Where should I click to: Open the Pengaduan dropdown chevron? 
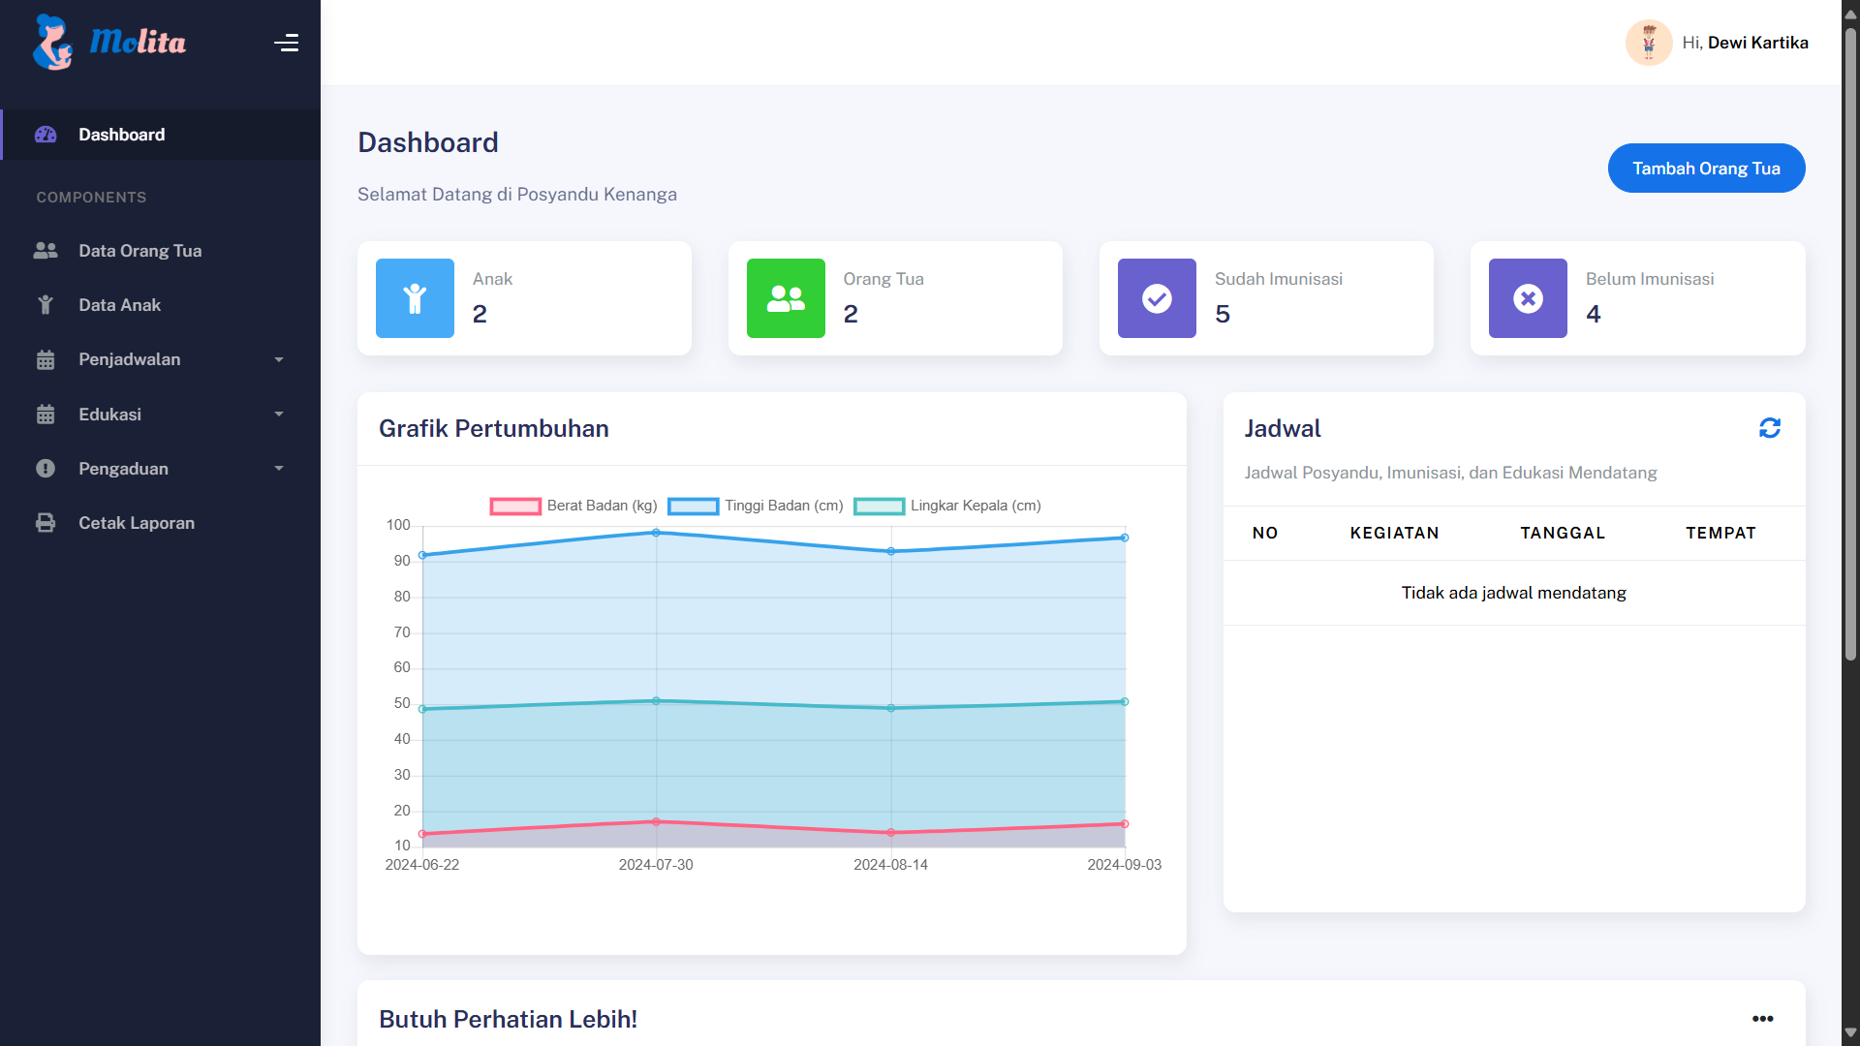click(279, 469)
